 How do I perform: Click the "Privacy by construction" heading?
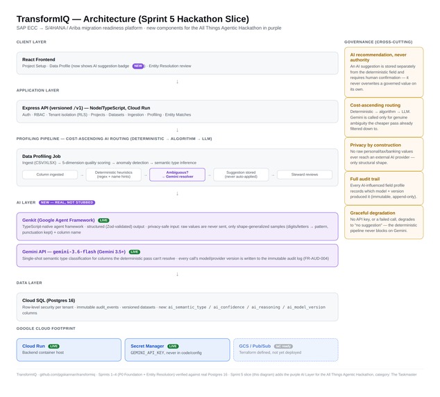pos(375,145)
